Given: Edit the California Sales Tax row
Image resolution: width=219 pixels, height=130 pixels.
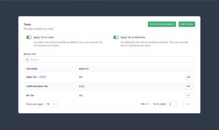Looking at the screenshot, I should [x=188, y=86].
